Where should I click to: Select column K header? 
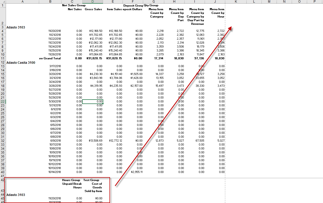[236, 2]
